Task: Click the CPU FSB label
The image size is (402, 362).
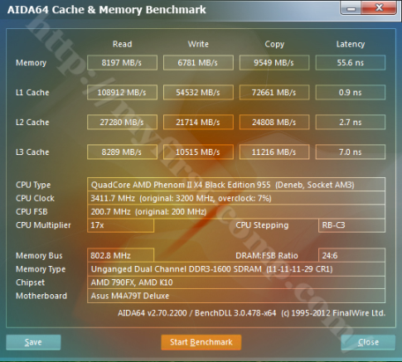Action: click(32, 211)
